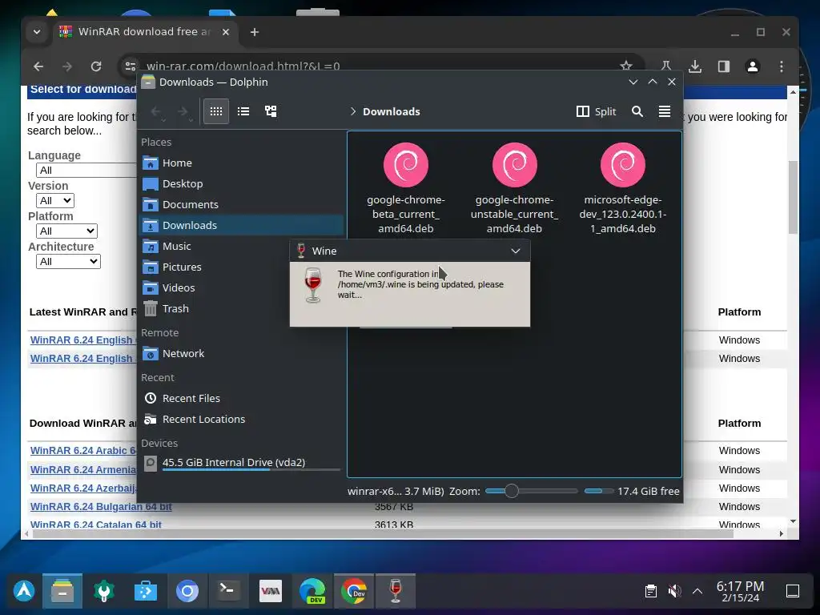Open Chrome Labs flask icon
The height and width of the screenshot is (615, 820).
click(x=665, y=66)
